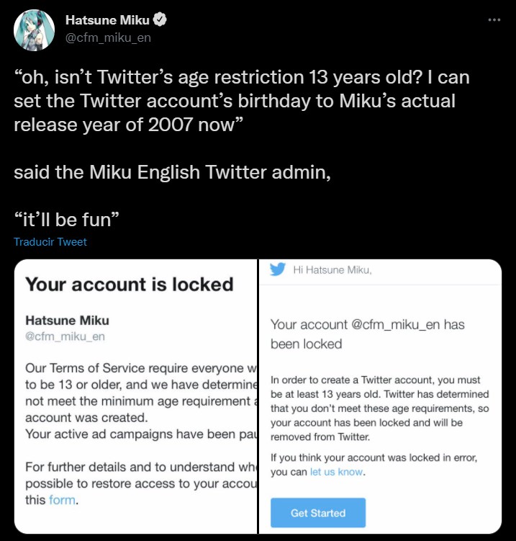The width and height of the screenshot is (516, 541).
Task: Click the "must be at least 13 years old" paragraph
Action: [380, 408]
